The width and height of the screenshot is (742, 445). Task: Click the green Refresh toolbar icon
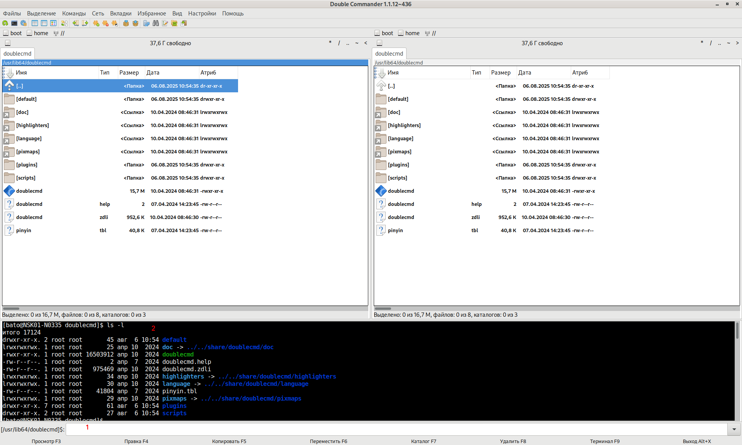coord(5,23)
